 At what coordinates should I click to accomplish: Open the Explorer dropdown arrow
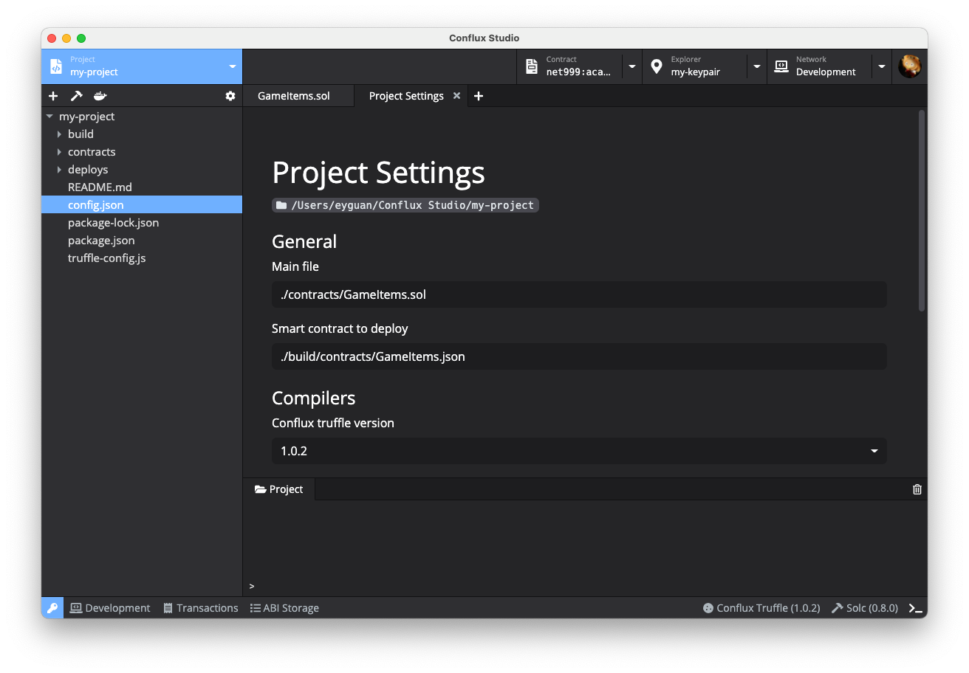757,66
